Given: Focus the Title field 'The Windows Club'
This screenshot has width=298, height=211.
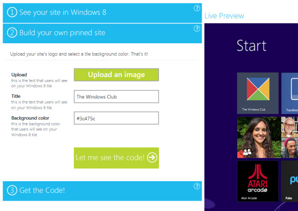Looking at the screenshot, I should (x=116, y=97).
